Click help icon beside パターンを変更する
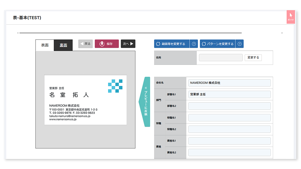This screenshot has width=301, height=169. (240, 44)
